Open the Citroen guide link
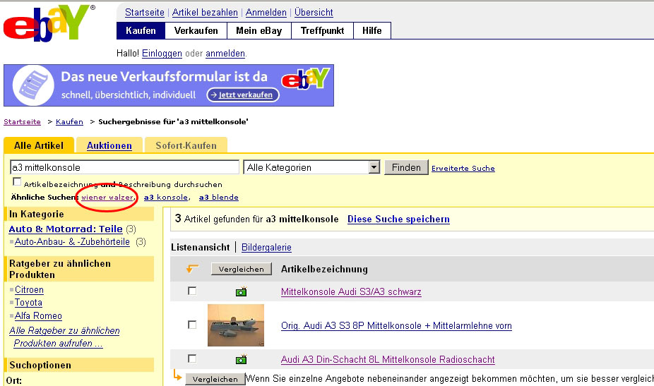Viewport: 654px width, 386px height. click(x=29, y=290)
